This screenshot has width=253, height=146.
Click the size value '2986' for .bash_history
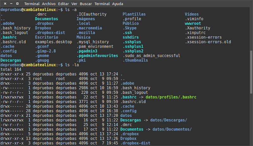[83, 88]
